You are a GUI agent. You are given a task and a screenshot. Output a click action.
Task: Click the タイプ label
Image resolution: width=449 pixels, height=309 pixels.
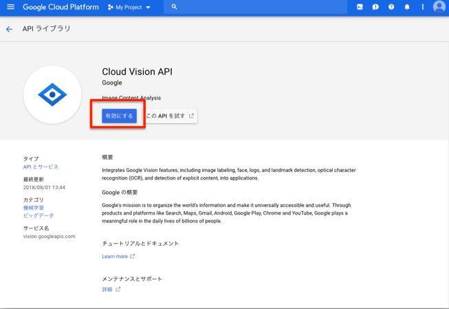pos(31,158)
